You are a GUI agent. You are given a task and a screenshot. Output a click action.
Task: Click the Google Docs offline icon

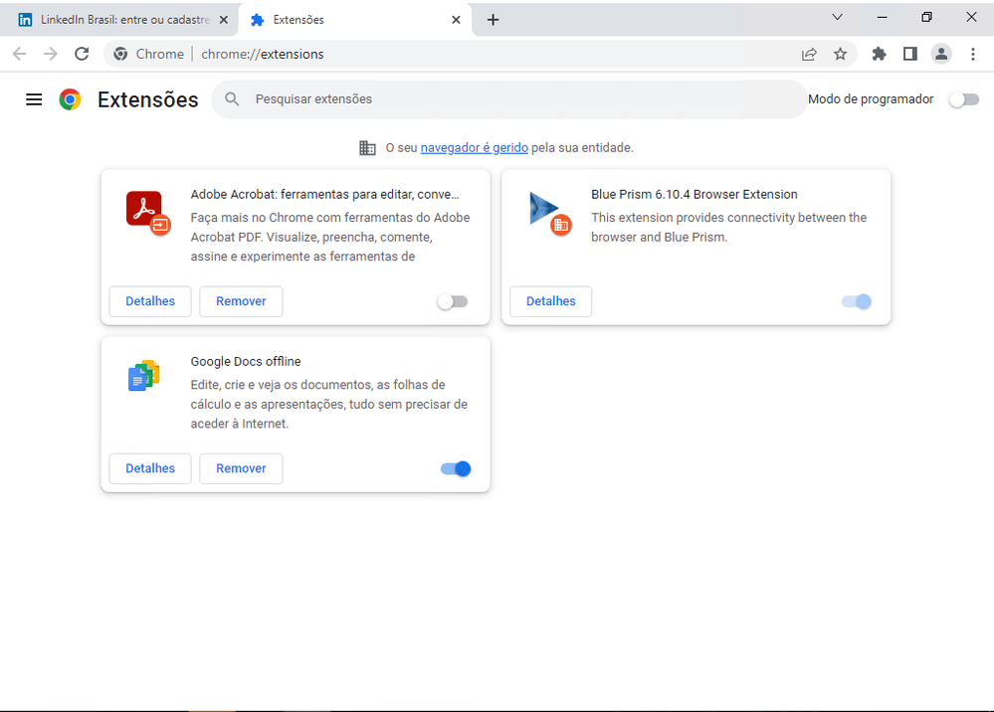(x=144, y=376)
